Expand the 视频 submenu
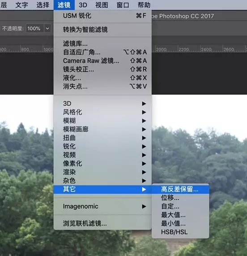 click(102, 155)
